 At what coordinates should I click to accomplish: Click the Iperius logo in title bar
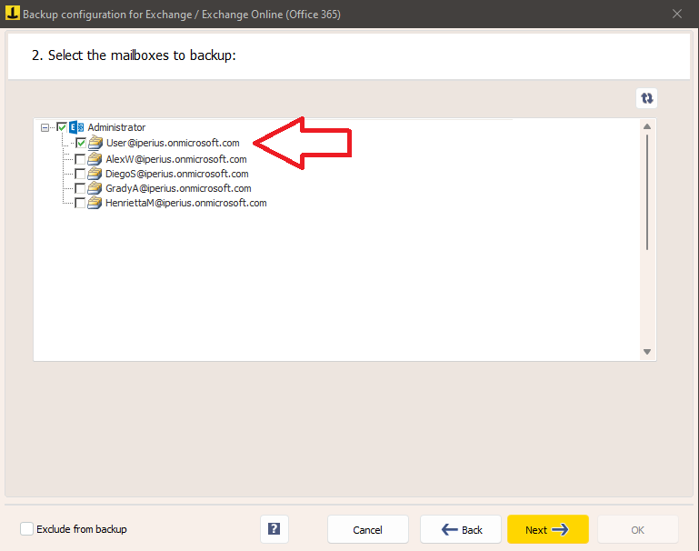tap(13, 14)
